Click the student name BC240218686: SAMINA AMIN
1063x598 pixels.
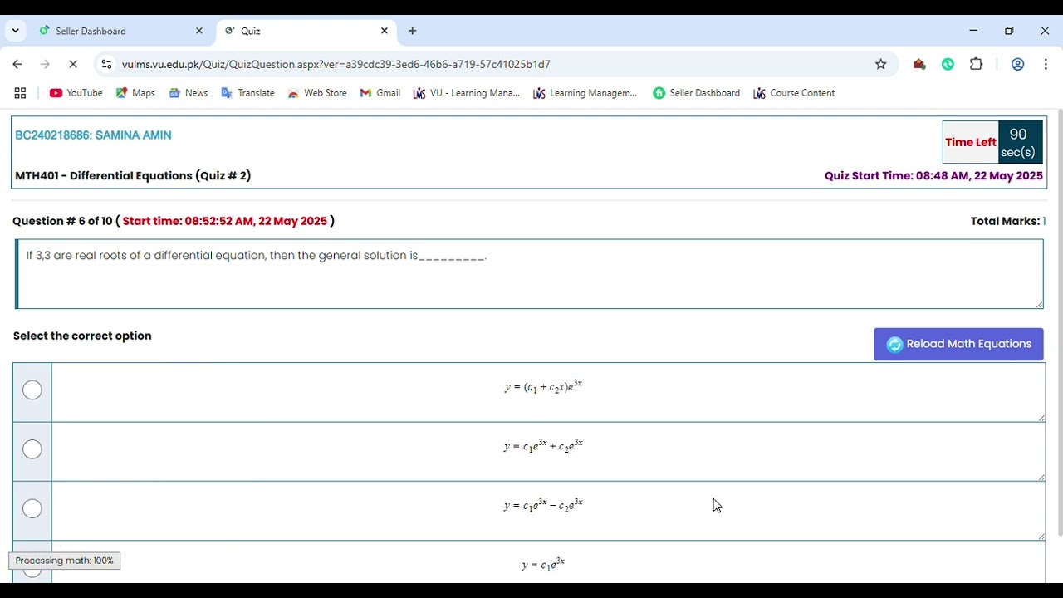click(93, 135)
